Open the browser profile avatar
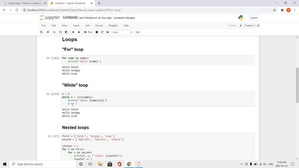Screen dimensions: 299x168 click(289, 10)
